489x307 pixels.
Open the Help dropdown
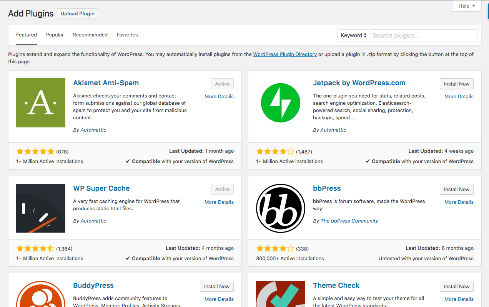pyautogui.click(x=466, y=6)
